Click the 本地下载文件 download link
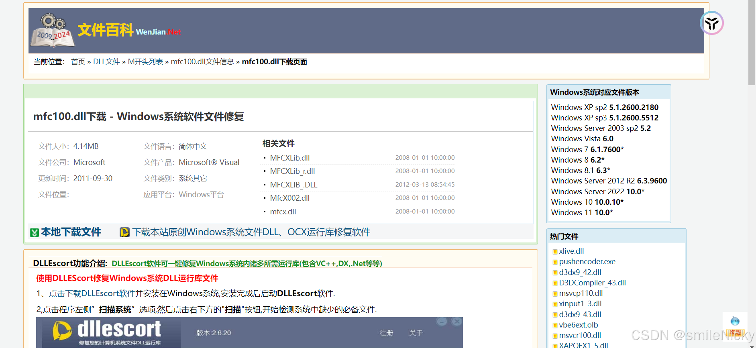The image size is (756, 348). pos(71,232)
